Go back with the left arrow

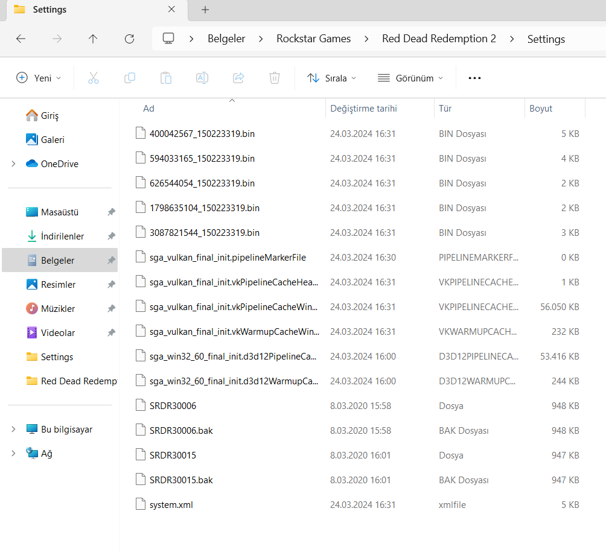coord(21,39)
